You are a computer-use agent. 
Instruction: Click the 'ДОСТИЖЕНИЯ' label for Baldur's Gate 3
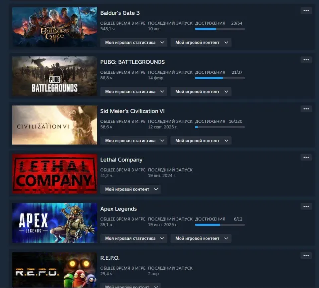[210, 23]
